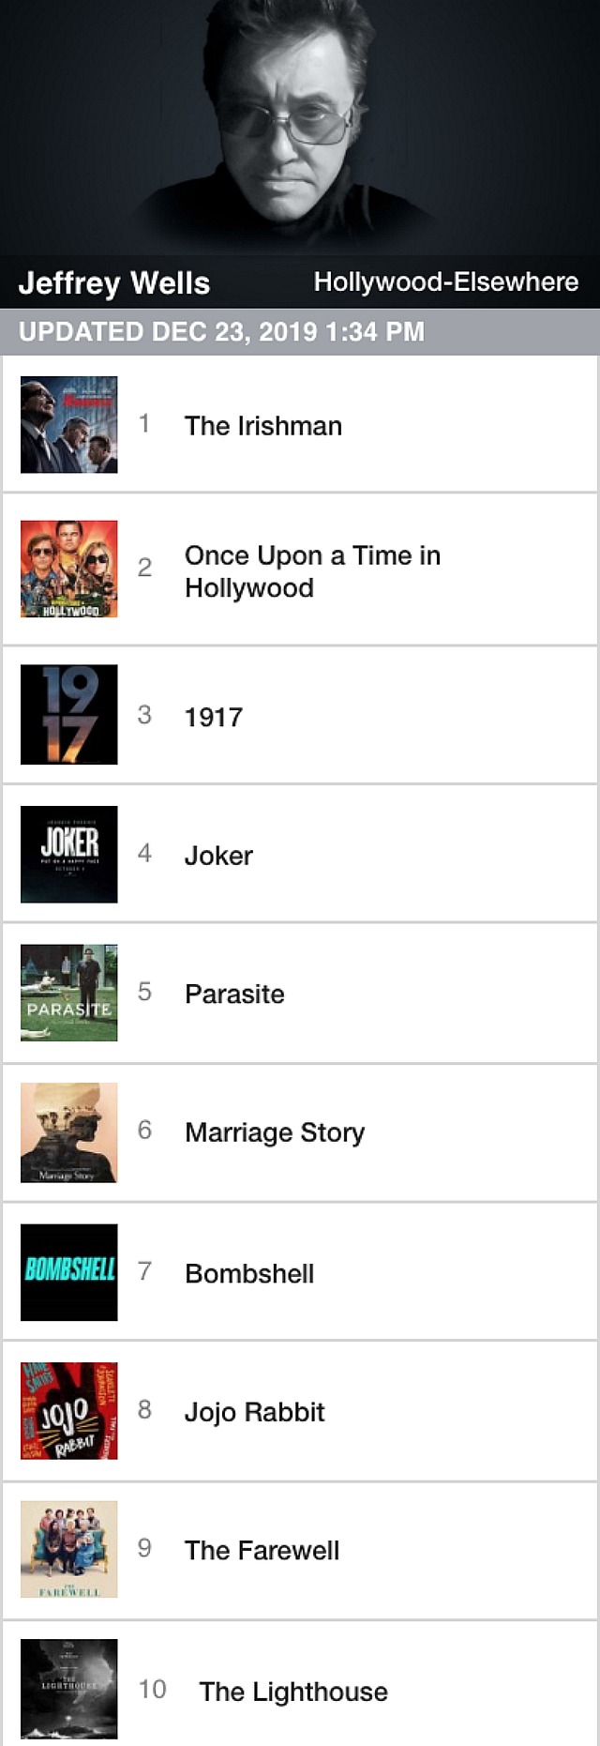Screen dimensions: 600x1746
Task: Select The Lighthouse poster thumbnail
Action: [x=69, y=1689]
